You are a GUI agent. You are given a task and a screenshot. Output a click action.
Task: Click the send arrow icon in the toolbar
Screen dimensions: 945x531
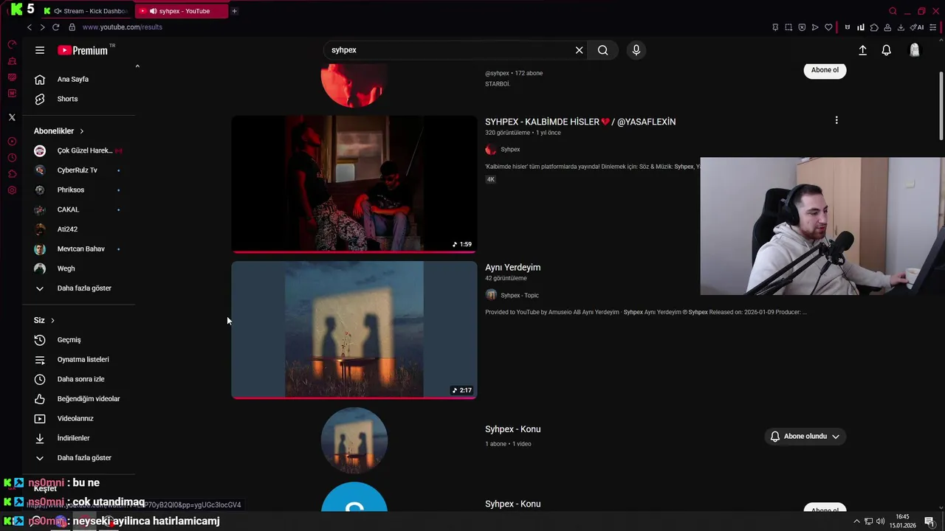click(815, 27)
